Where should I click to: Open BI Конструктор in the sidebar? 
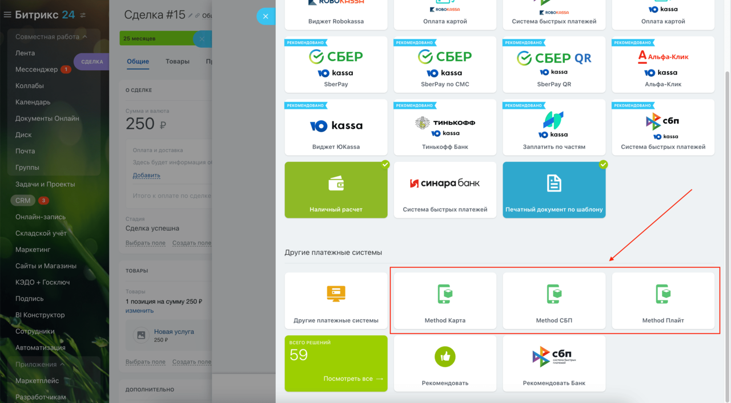[x=40, y=315]
